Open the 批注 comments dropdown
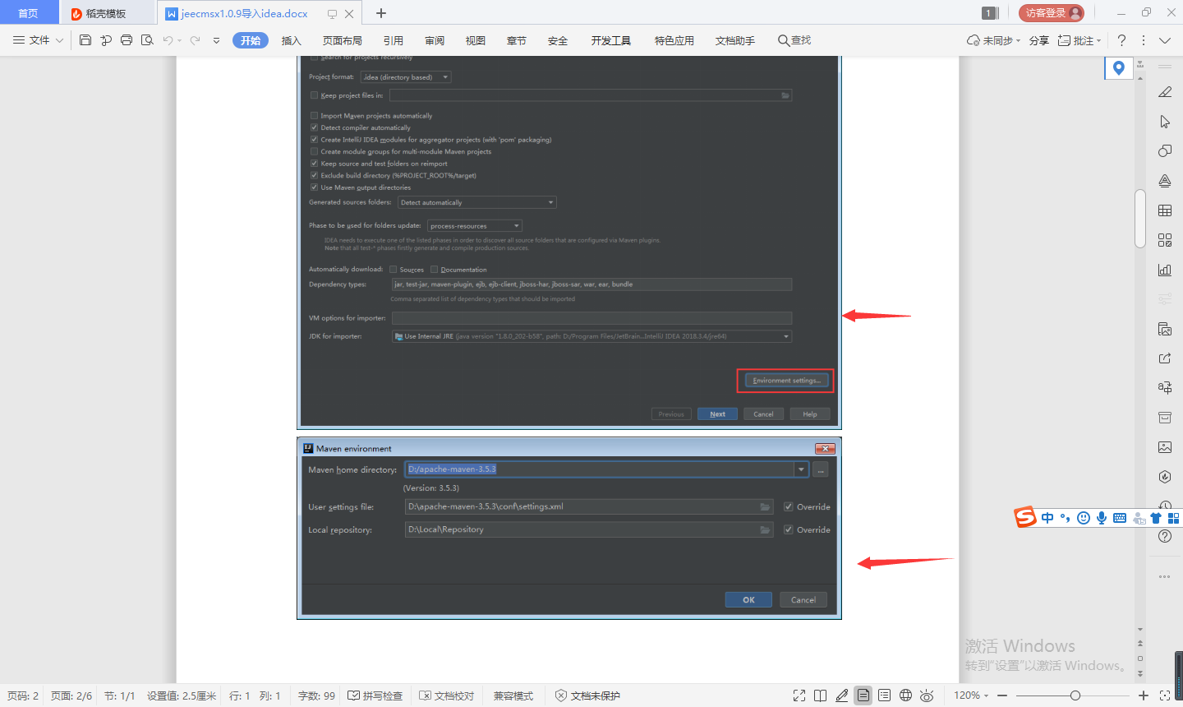This screenshot has width=1183, height=707. 1079,40
